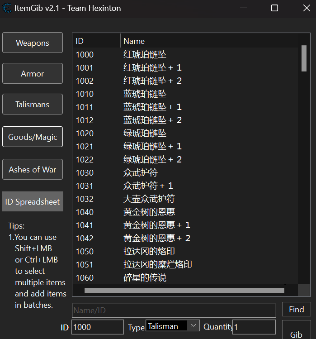Click the Name/ID search field
This screenshot has height=339, width=316.
click(x=174, y=310)
